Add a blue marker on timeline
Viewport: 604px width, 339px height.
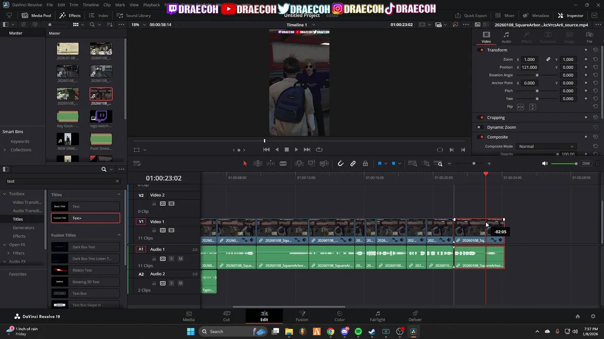click(394, 163)
